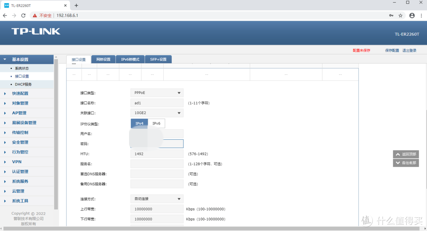Image resolution: width=427 pixels, height=231 pixels.
Task: Expand the VPN sidebar section
Action: coord(17,162)
